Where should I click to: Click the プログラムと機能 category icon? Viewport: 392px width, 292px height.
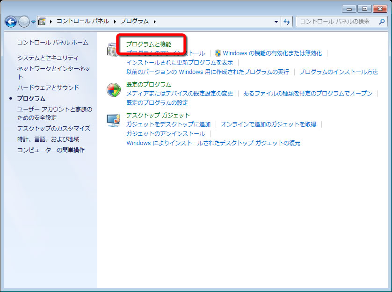(113, 49)
